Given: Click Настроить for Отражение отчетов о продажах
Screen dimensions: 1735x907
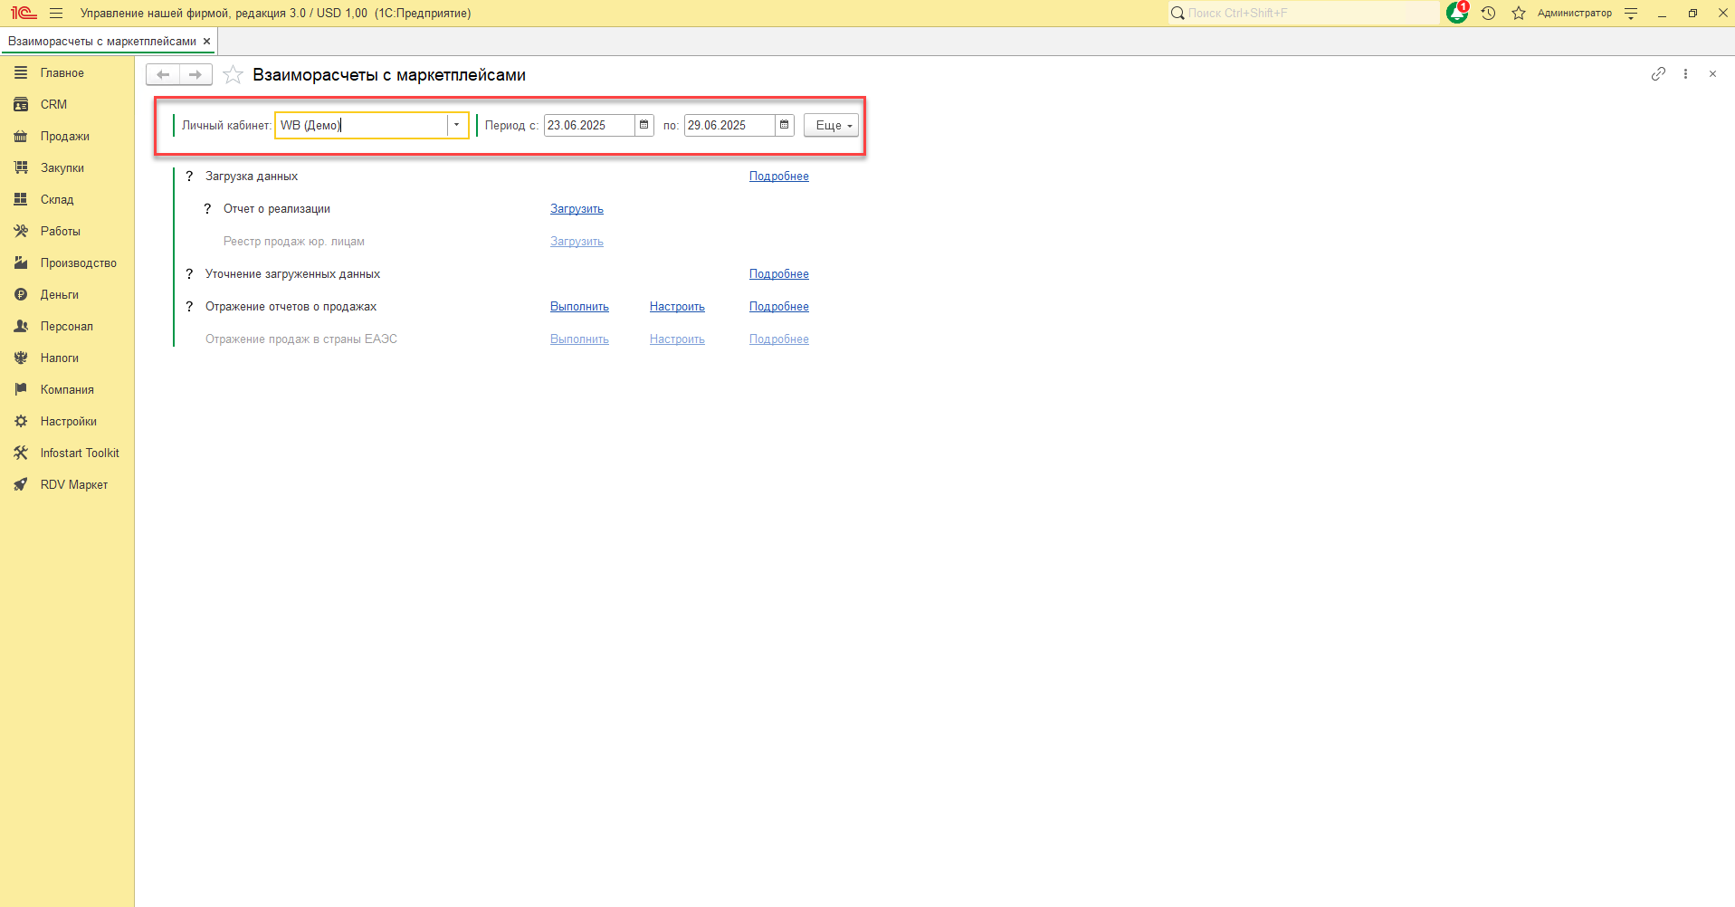Looking at the screenshot, I should click(x=677, y=307).
